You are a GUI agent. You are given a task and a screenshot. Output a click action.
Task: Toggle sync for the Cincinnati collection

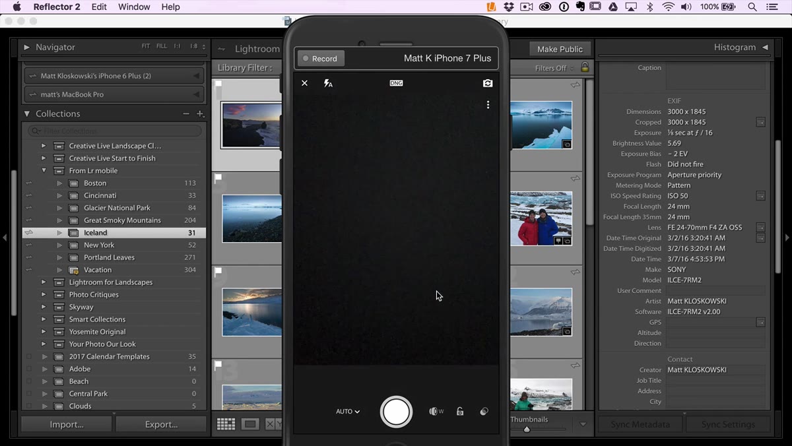28,196
